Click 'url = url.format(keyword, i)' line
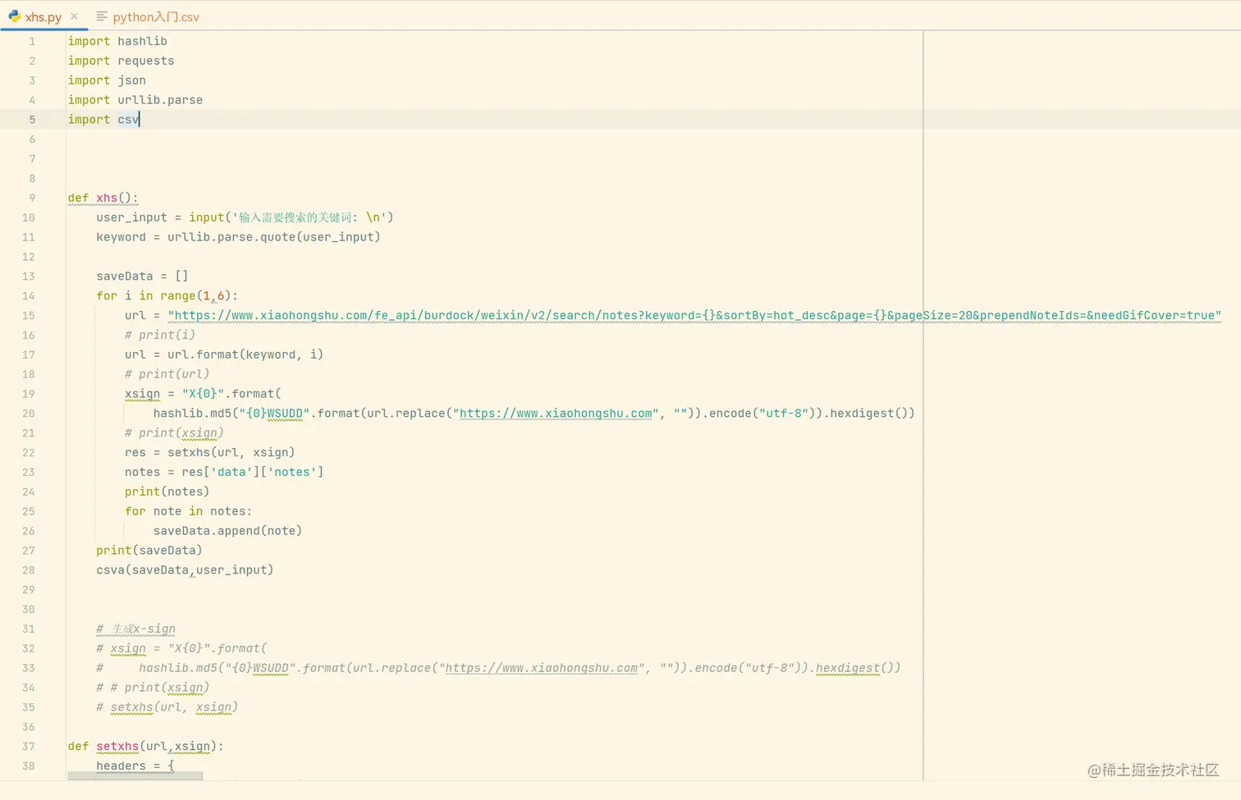The height and width of the screenshot is (800, 1241). (224, 354)
